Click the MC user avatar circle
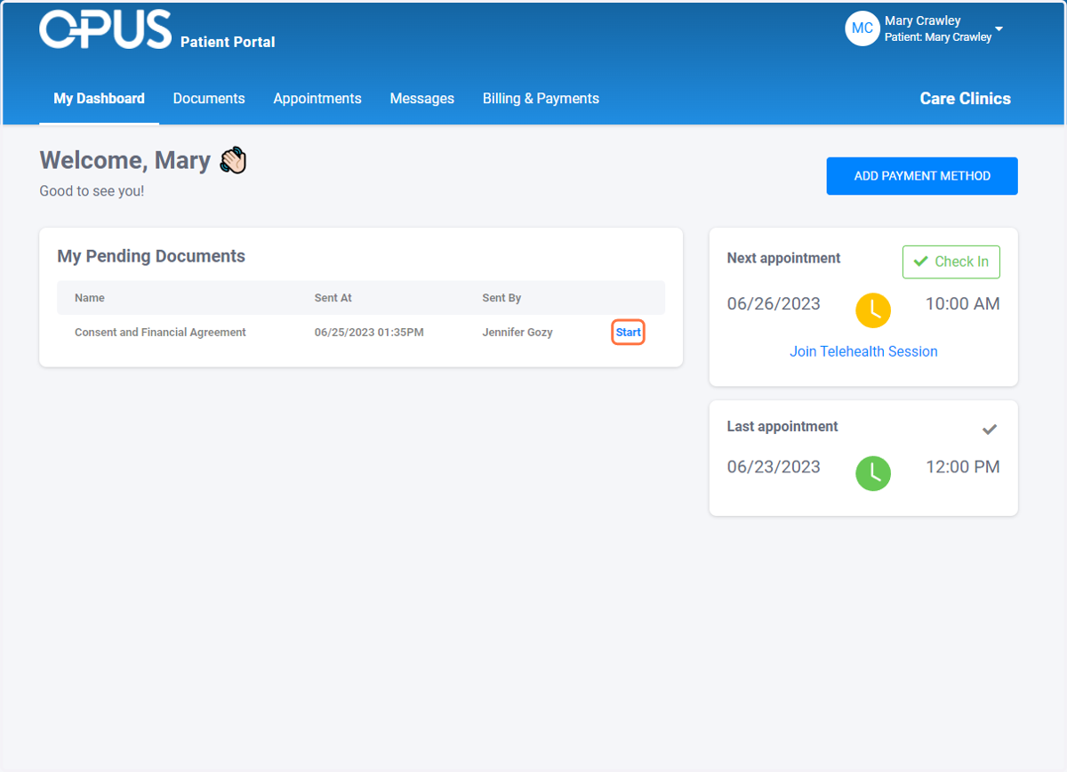The image size is (1067, 772). point(862,28)
